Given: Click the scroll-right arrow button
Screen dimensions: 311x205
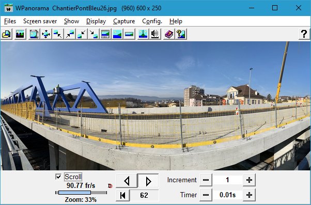Looking at the screenshot, I should click(x=148, y=181).
